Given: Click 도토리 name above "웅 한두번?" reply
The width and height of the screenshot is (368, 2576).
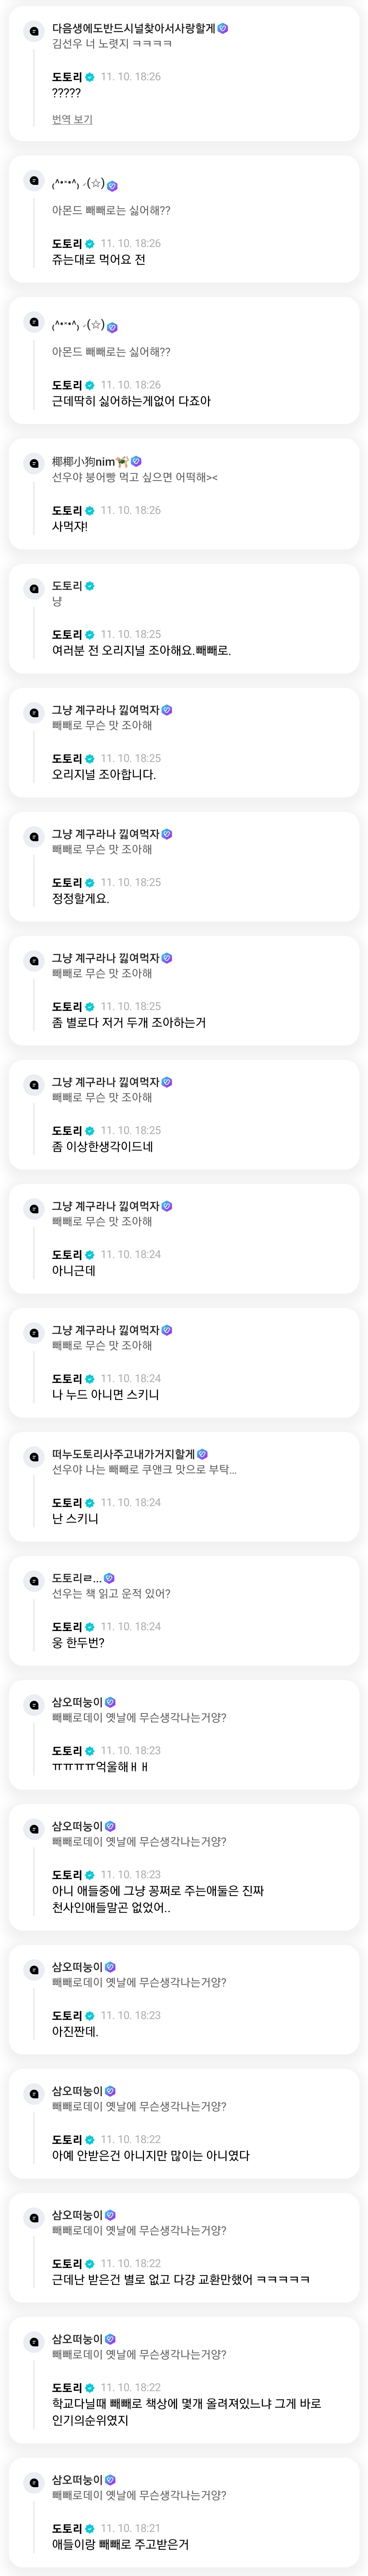Looking at the screenshot, I should coord(67,1627).
